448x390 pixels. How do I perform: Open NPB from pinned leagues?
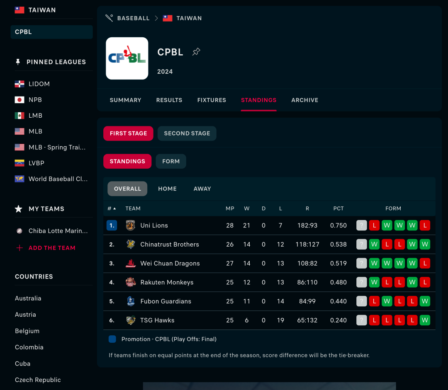35,99
